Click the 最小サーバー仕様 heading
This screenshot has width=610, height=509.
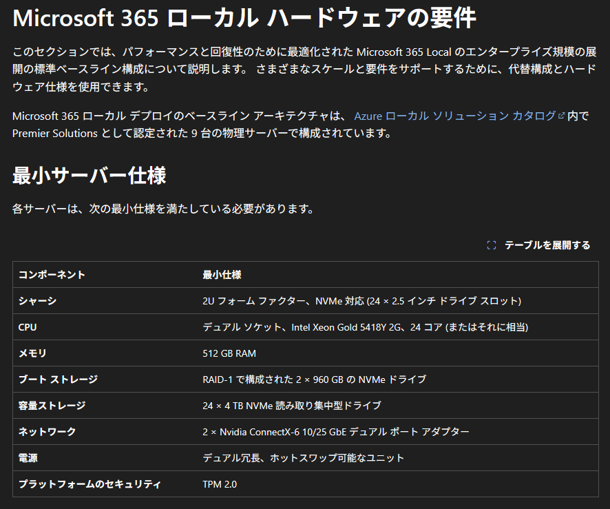[90, 175]
